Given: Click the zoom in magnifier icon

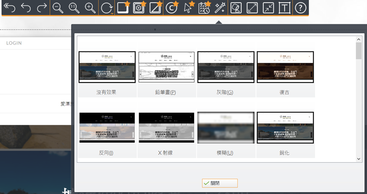Looking at the screenshot, I should click(90, 8).
